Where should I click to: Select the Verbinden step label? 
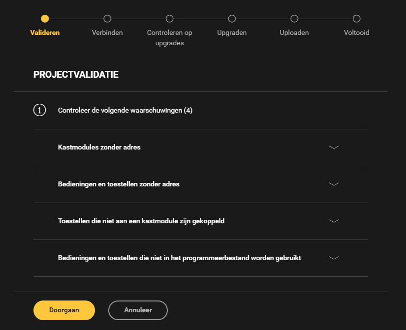(107, 33)
